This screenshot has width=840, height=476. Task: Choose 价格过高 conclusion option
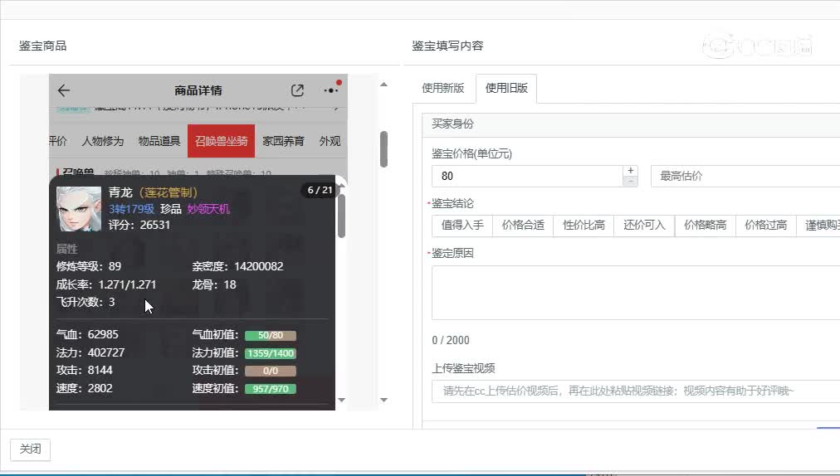pyautogui.click(x=766, y=225)
